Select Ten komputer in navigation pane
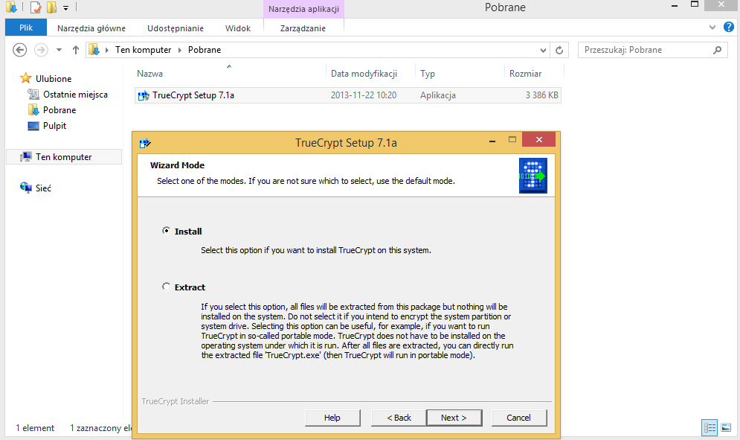 tap(64, 157)
